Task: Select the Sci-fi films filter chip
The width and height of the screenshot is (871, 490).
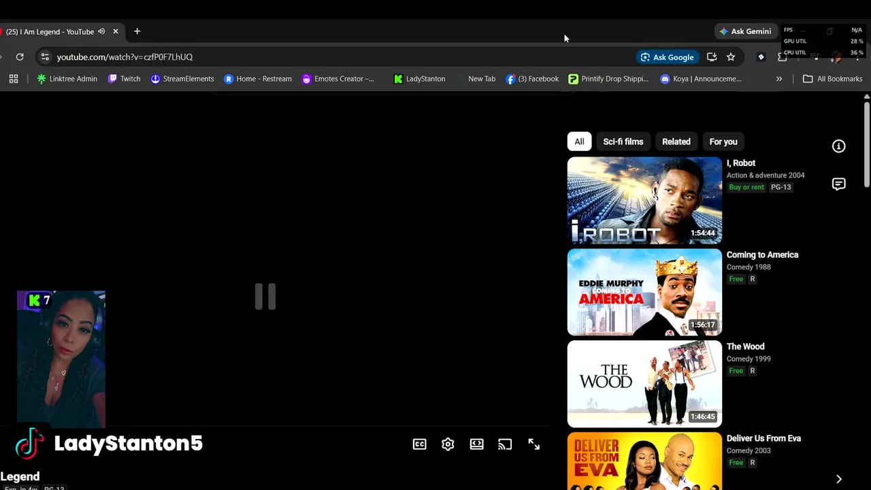Action: (x=623, y=142)
